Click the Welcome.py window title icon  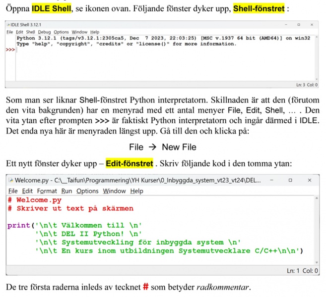click(10, 181)
